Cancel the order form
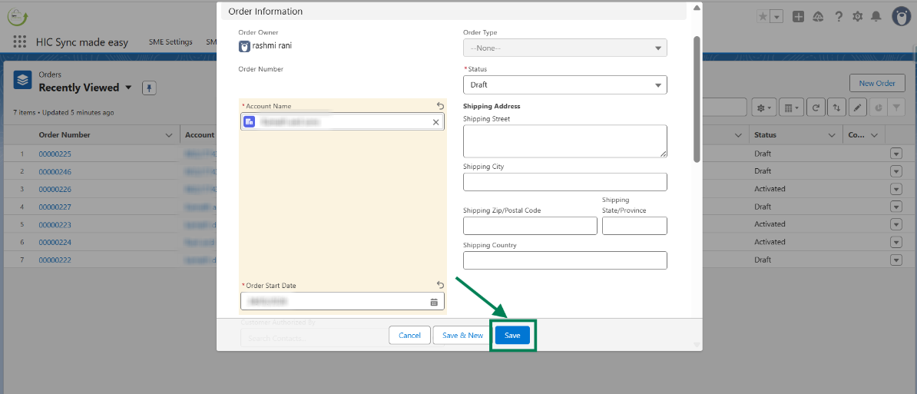 pos(409,336)
